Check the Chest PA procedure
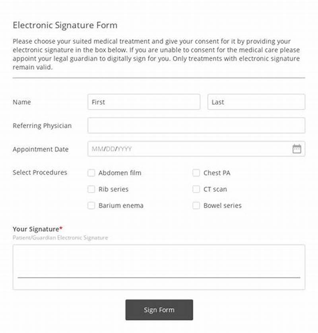Image resolution: width=318 pixels, height=333 pixels. click(196, 173)
